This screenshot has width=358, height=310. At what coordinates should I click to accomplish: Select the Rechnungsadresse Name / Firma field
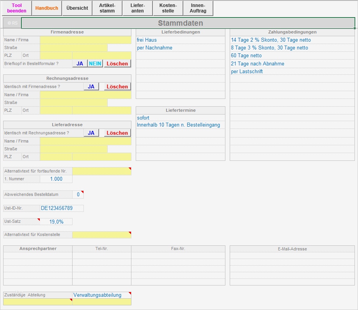point(86,95)
